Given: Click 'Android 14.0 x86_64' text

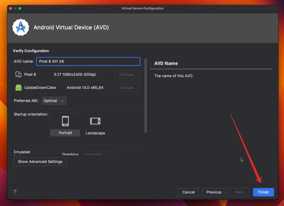Looking at the screenshot, I should [x=85, y=88].
